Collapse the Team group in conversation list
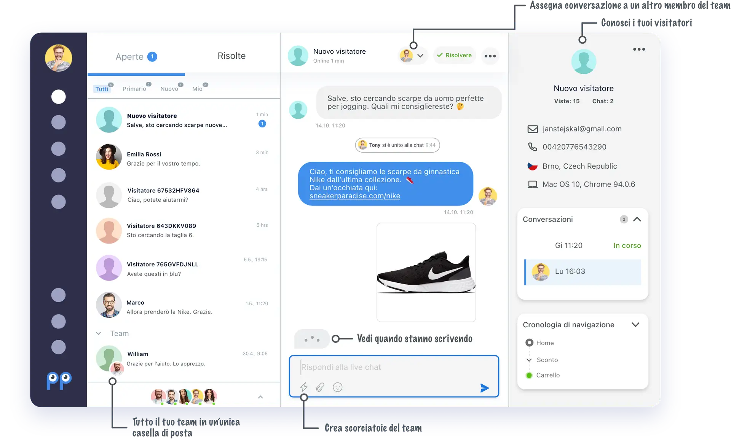 pos(99,333)
